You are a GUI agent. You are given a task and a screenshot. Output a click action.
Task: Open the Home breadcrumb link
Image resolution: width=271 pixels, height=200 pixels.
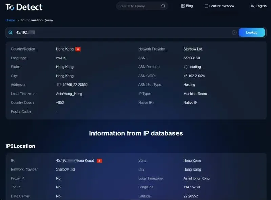pyautogui.click(x=10, y=20)
